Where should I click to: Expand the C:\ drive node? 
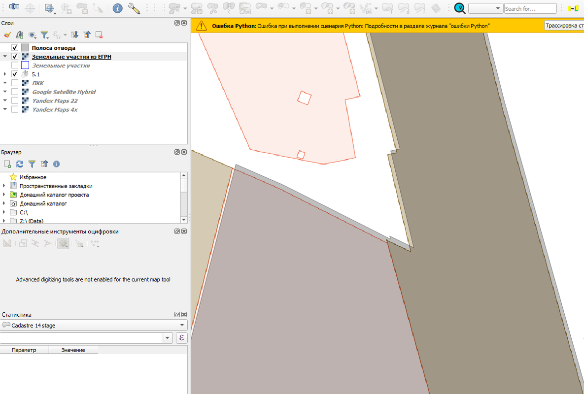pyautogui.click(x=4, y=212)
